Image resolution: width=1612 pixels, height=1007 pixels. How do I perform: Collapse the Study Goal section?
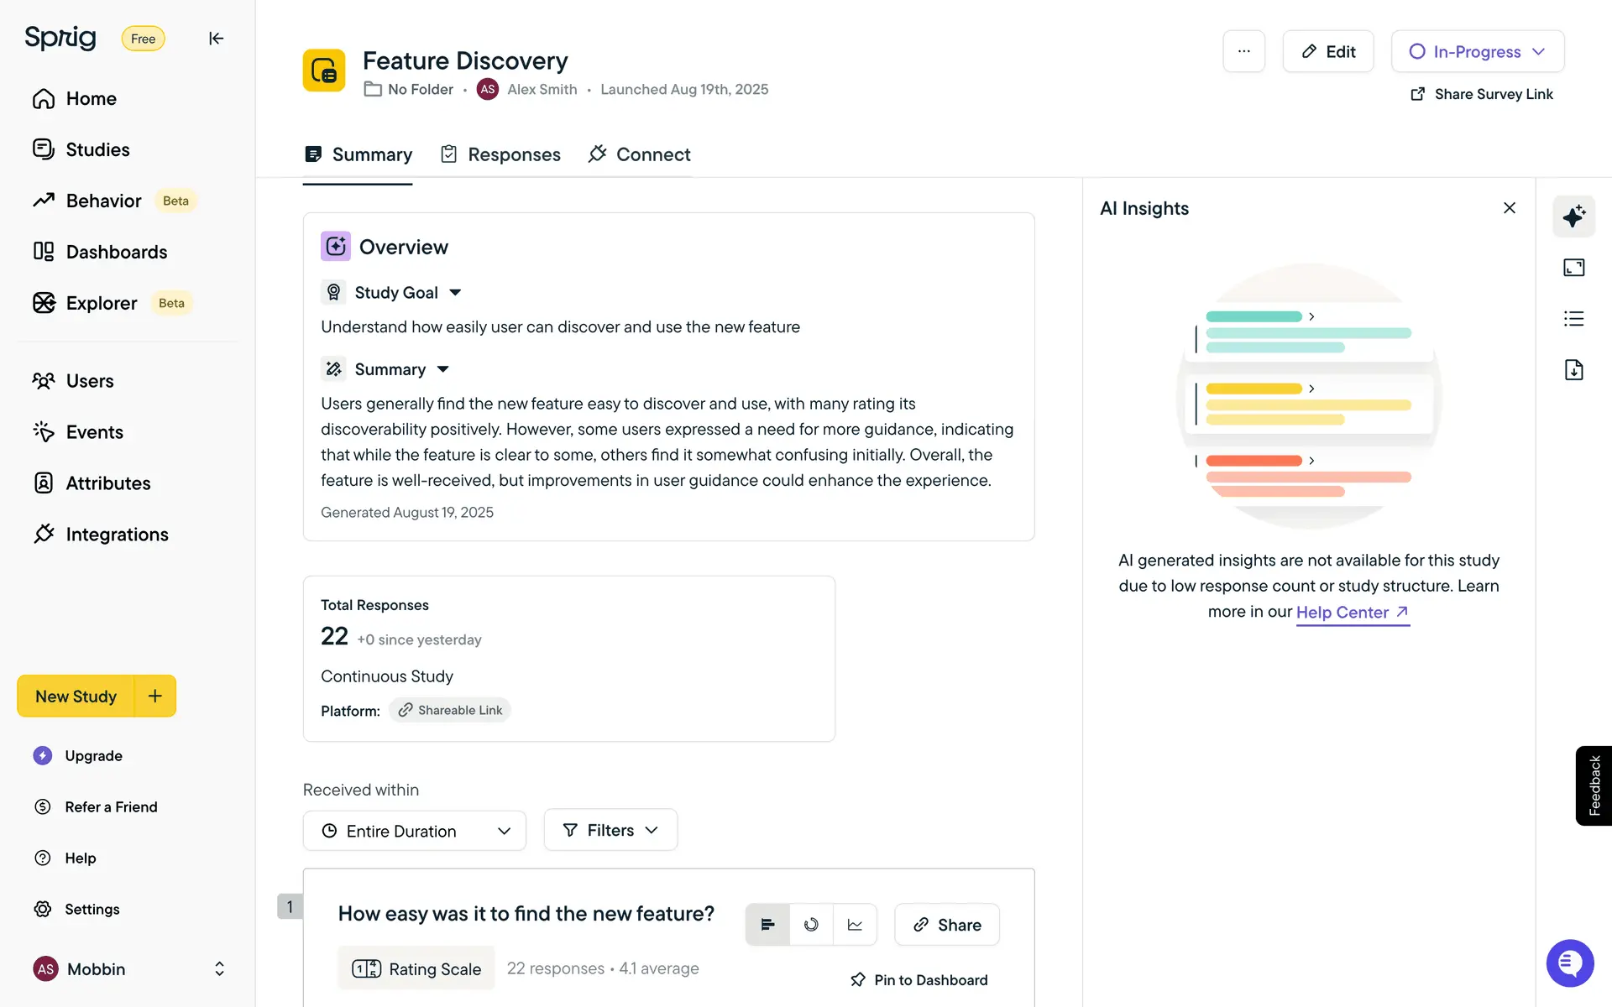click(x=455, y=293)
